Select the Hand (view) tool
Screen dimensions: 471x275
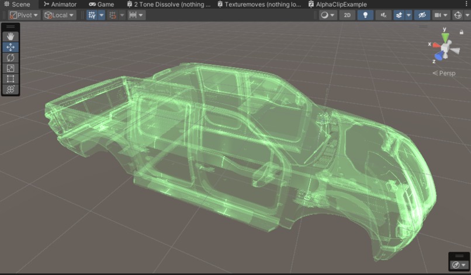pyautogui.click(x=11, y=36)
